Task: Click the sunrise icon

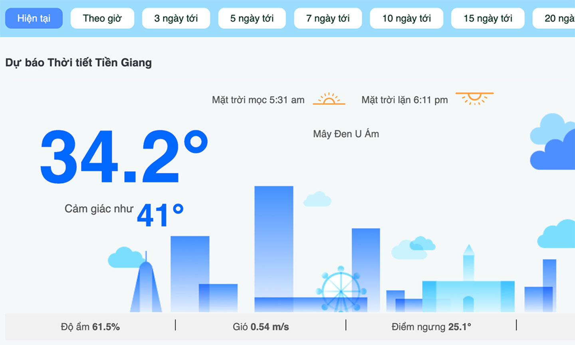Action: 329,99
